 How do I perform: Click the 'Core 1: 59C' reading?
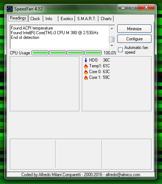click(100, 77)
